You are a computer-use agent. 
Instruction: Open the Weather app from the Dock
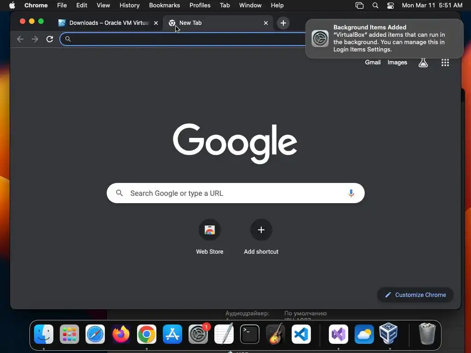pos(364,334)
